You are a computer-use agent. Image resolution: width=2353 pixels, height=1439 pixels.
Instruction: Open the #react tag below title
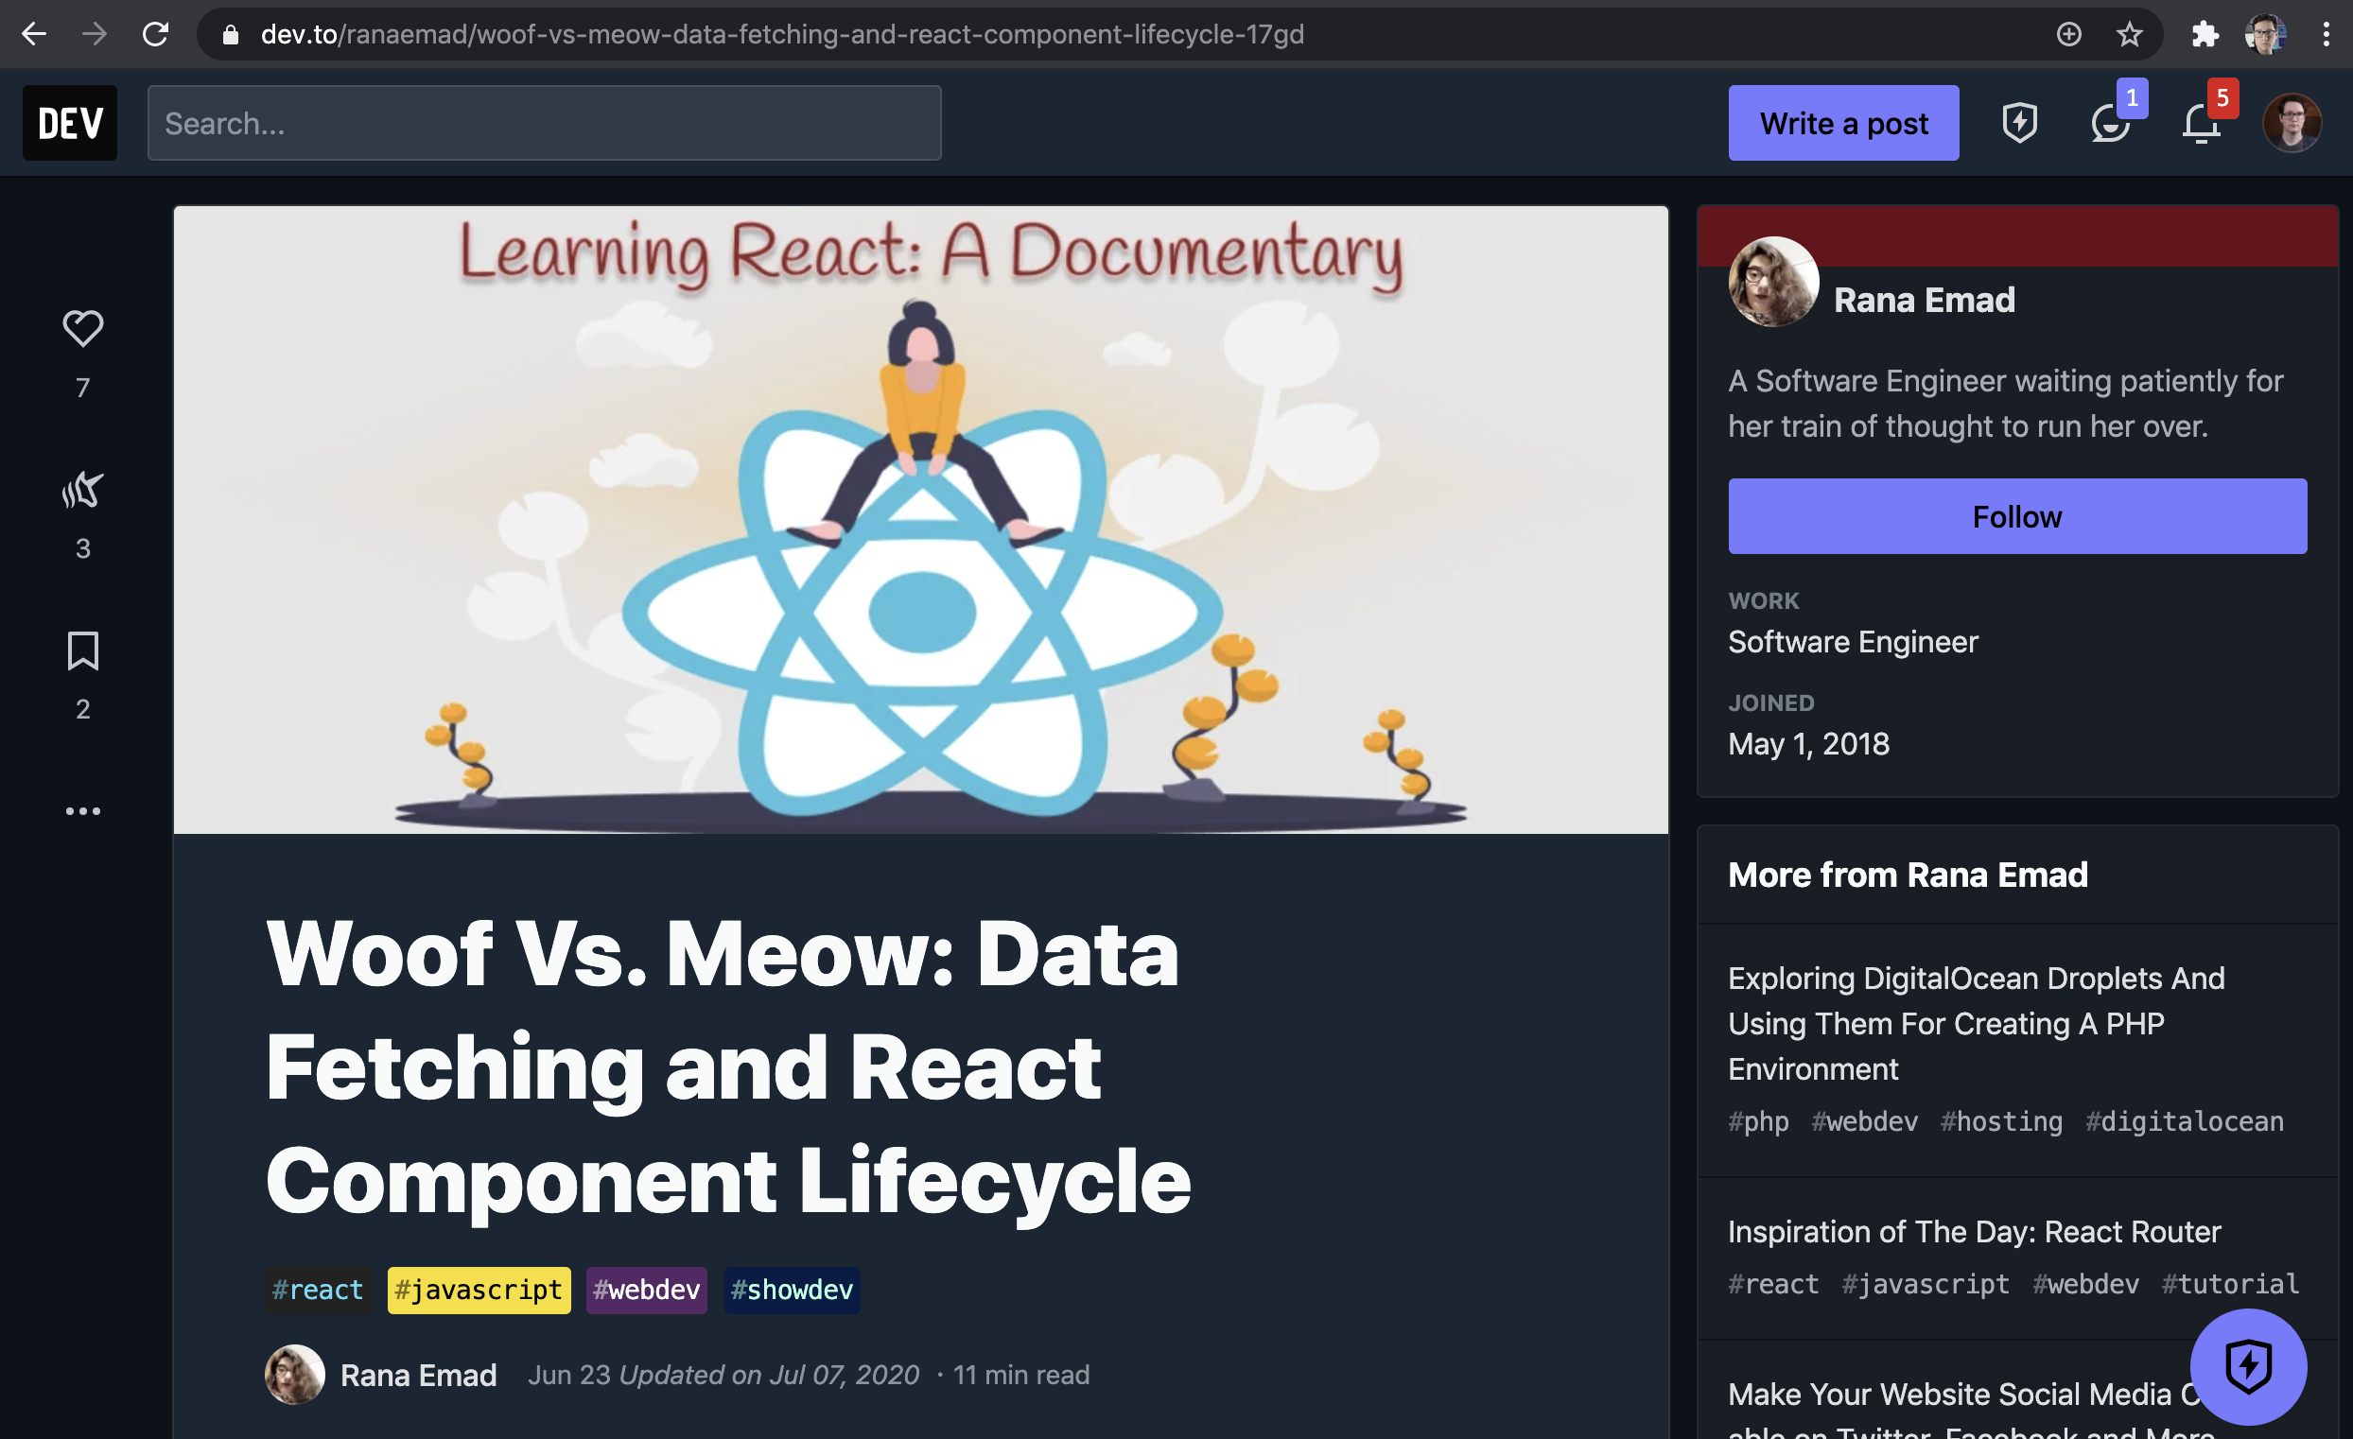click(x=318, y=1289)
